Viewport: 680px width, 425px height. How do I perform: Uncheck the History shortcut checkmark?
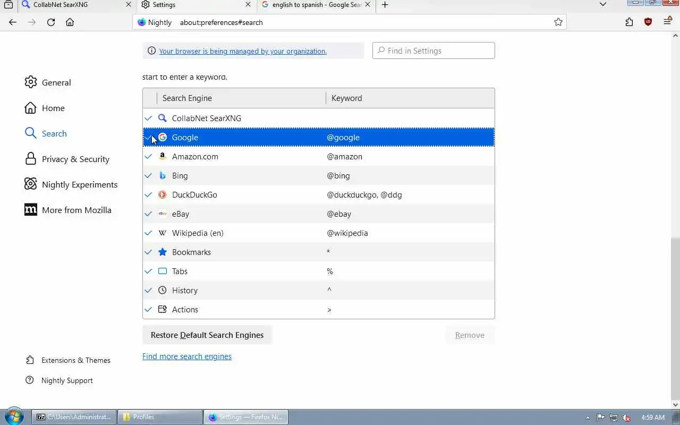click(148, 290)
